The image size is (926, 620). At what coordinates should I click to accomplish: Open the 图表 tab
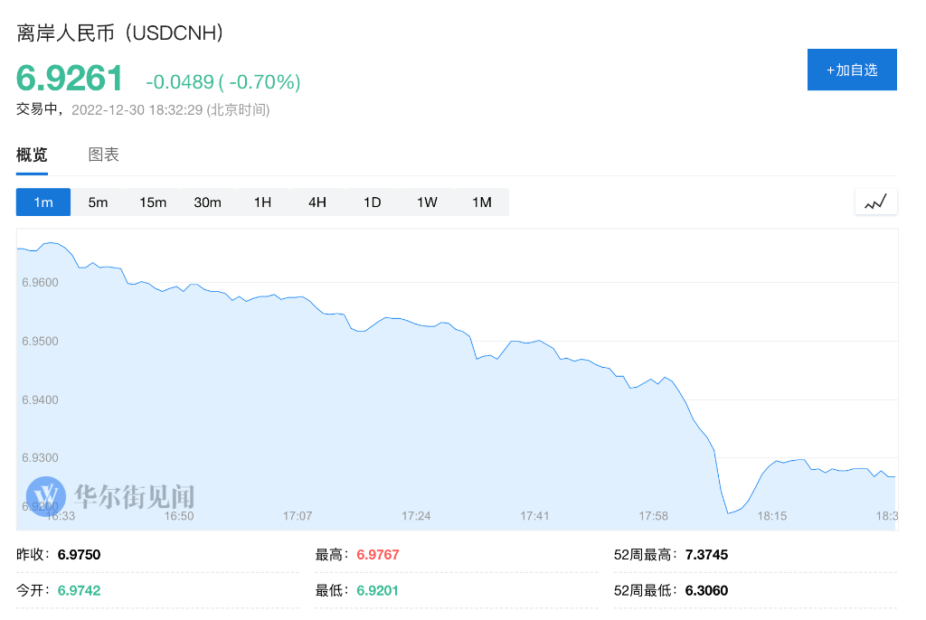(x=104, y=155)
